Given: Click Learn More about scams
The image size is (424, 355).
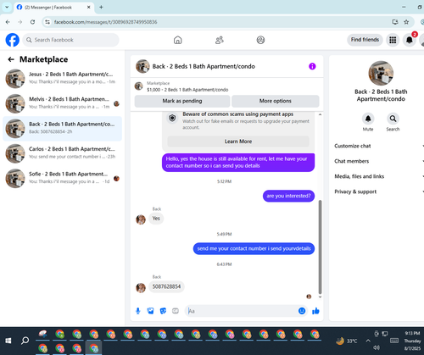Looking at the screenshot, I should (x=238, y=141).
